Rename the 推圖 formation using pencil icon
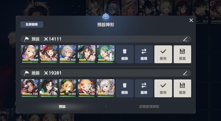This screenshot has height=121, width=221. (x=185, y=73)
